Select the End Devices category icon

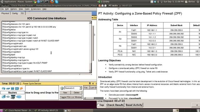[3, 97]
